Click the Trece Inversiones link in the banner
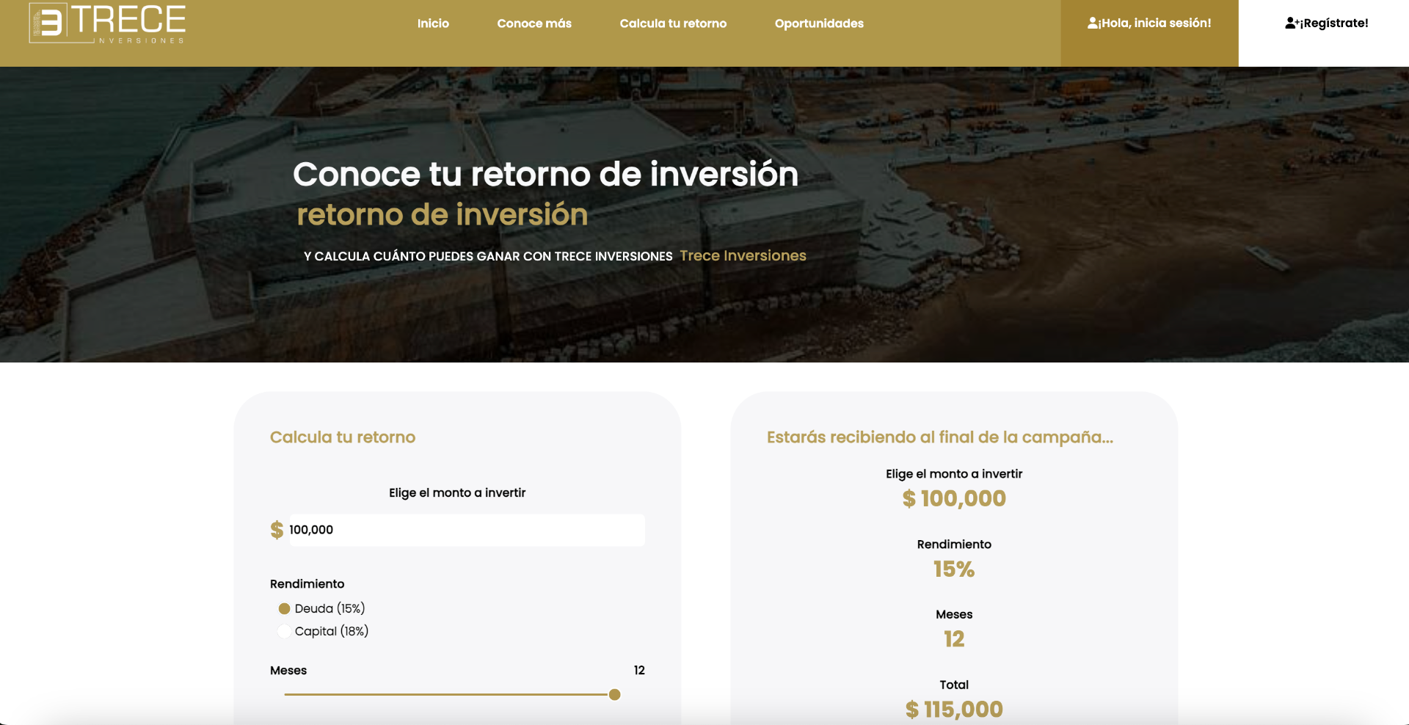Viewport: 1409px width, 725px height. [x=742, y=255]
